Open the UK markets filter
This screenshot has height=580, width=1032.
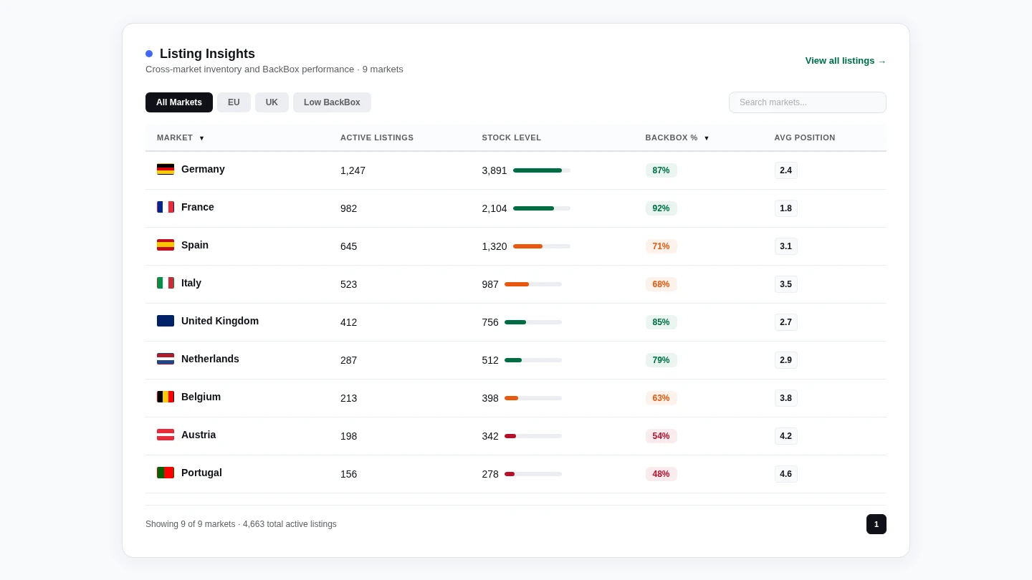pyautogui.click(x=272, y=102)
